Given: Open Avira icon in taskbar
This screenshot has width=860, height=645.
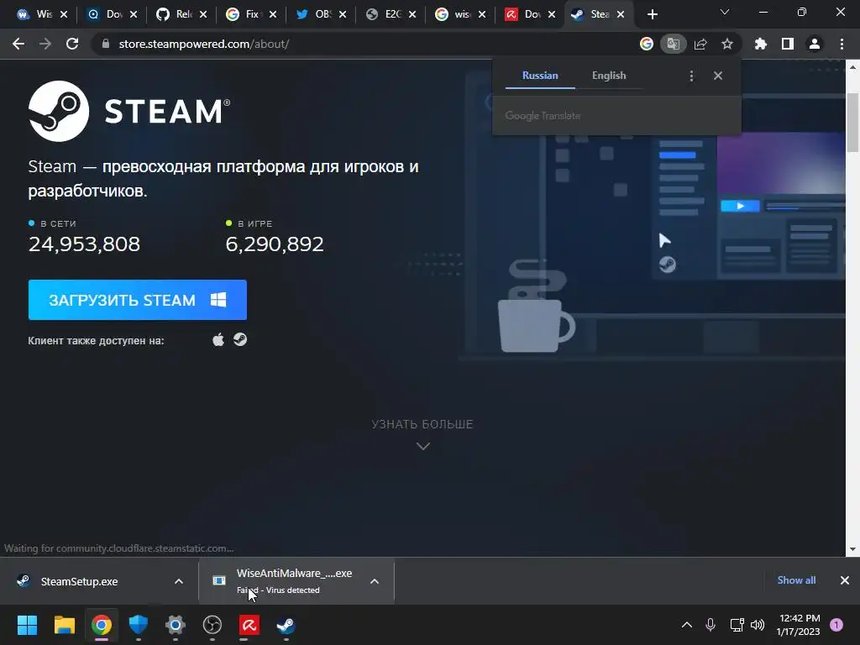Looking at the screenshot, I should point(249,625).
